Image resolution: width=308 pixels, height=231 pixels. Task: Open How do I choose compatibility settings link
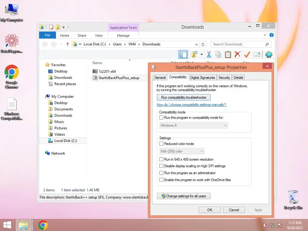point(192,105)
